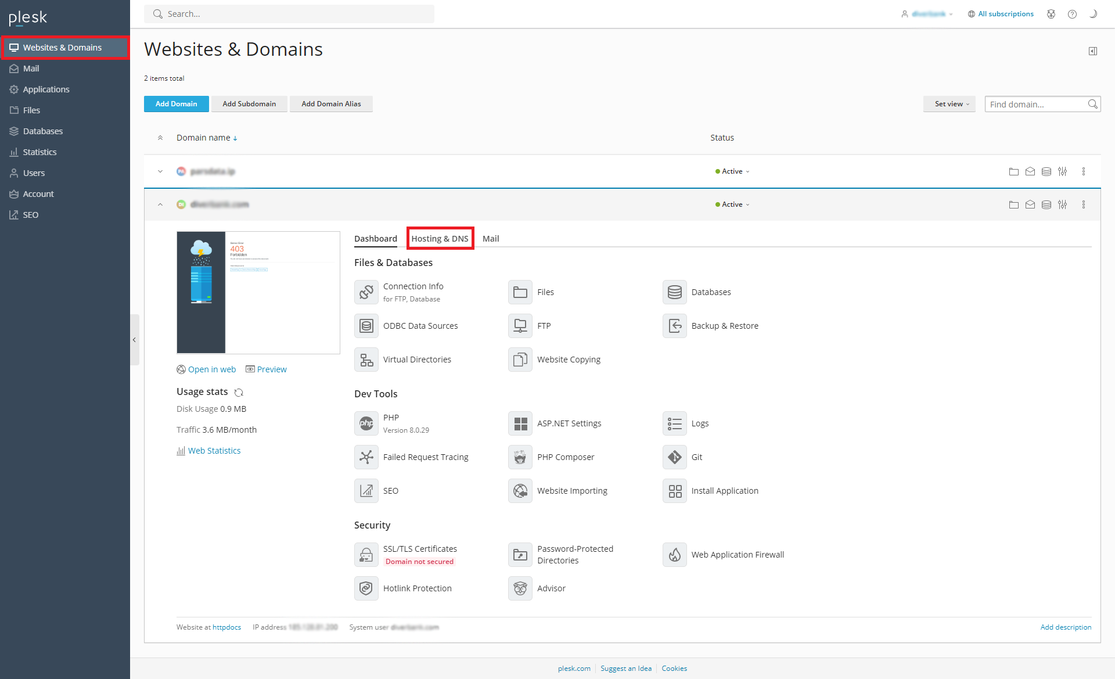The width and height of the screenshot is (1115, 679).
Task: Click the website preview thumbnail
Action: (x=258, y=293)
